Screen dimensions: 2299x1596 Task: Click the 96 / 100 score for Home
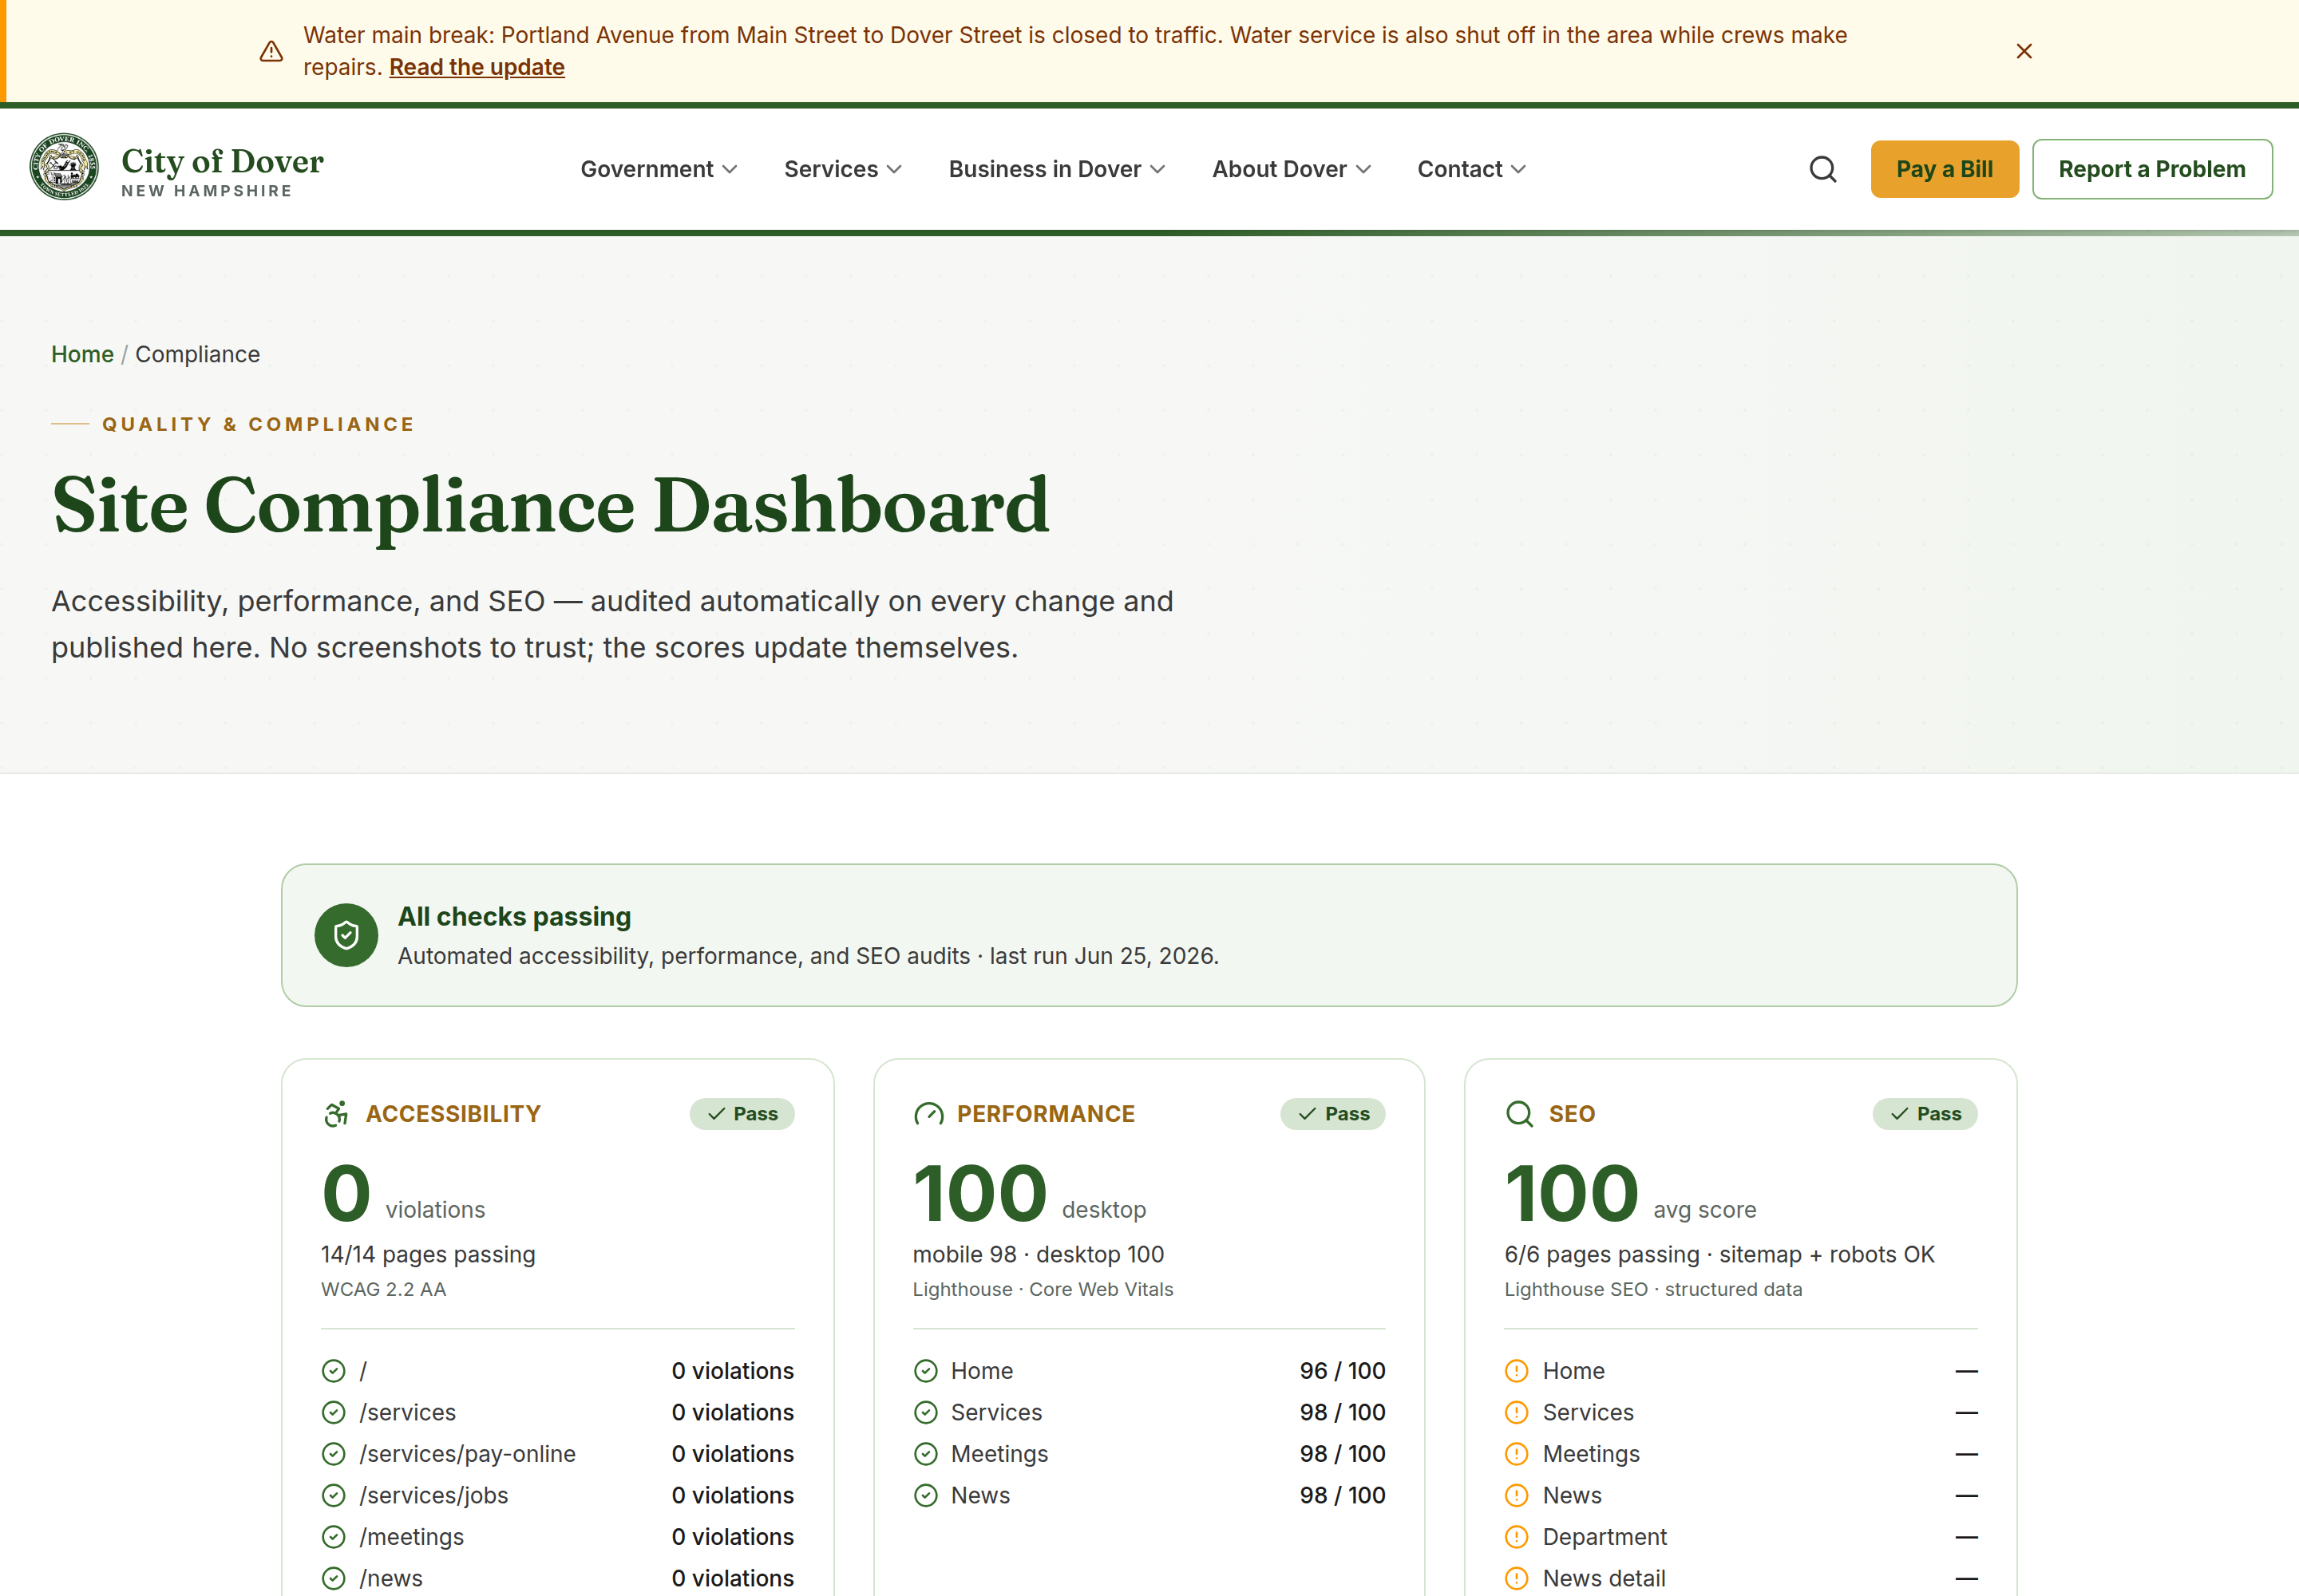coord(1343,1371)
